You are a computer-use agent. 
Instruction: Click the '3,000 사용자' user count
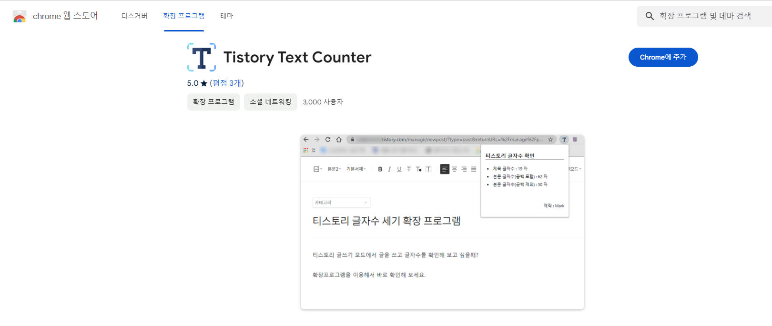[x=323, y=102]
